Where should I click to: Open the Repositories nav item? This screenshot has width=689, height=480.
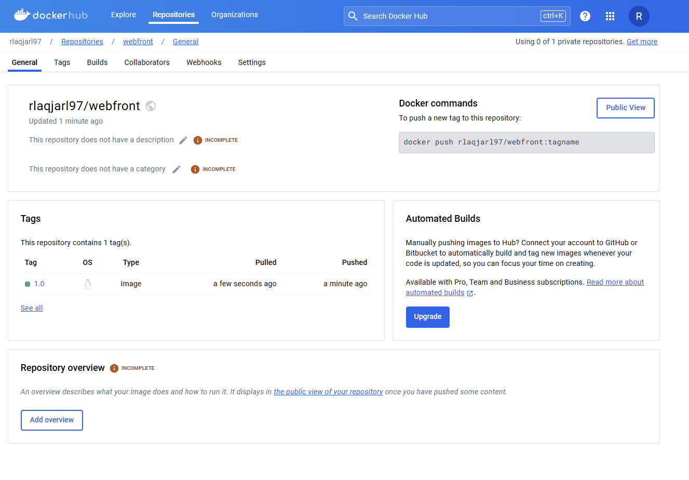click(174, 15)
